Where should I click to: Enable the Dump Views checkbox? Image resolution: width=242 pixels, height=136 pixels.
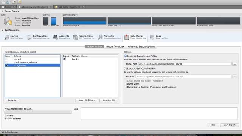pos(125,84)
